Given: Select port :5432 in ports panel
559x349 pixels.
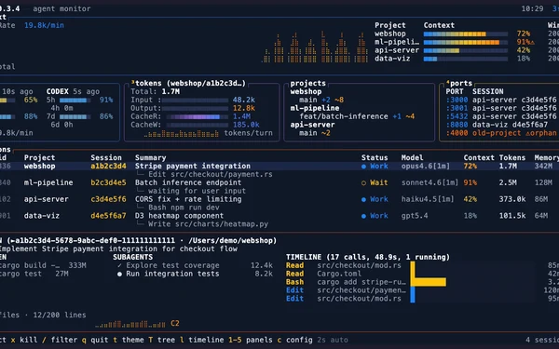Looking at the screenshot, I should tap(502, 116).
